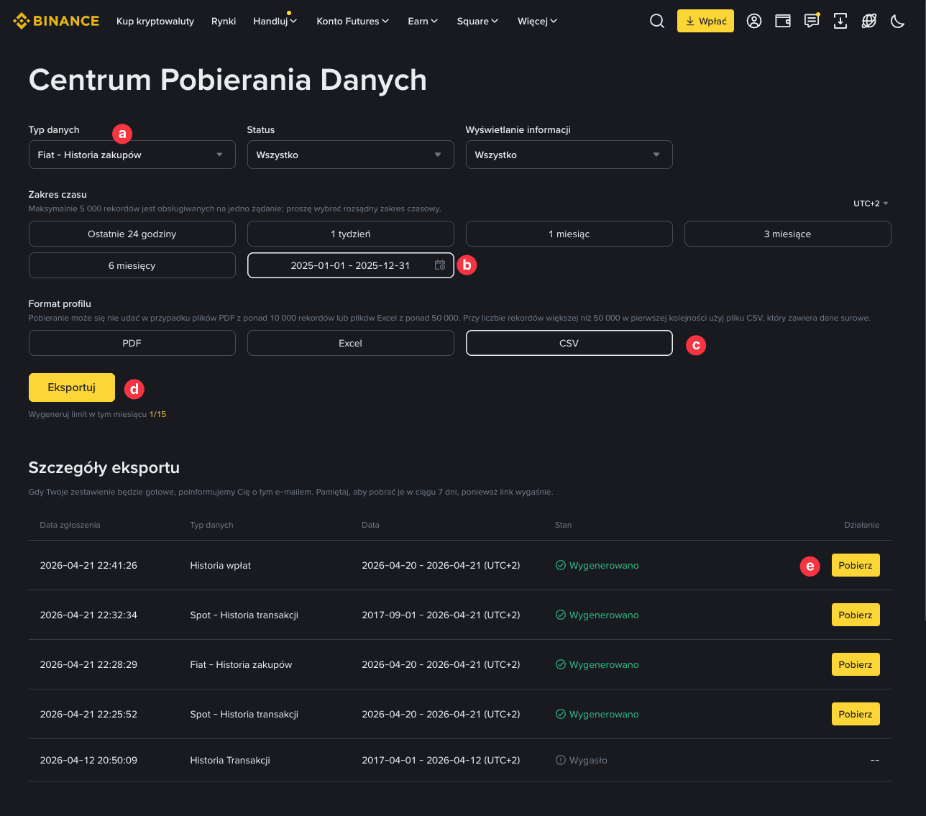This screenshot has height=816, width=926.
Task: Click the app download icon in the header
Action: click(840, 21)
